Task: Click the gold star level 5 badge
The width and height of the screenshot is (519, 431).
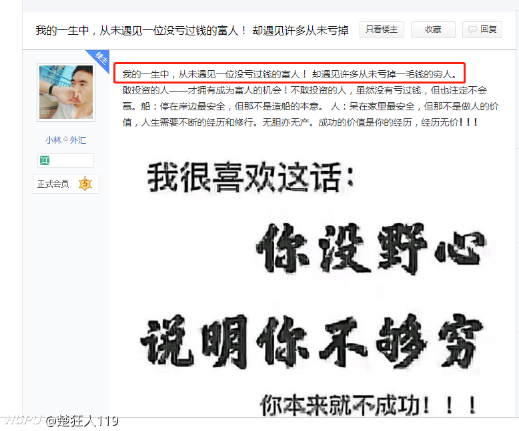Action: coord(85,184)
